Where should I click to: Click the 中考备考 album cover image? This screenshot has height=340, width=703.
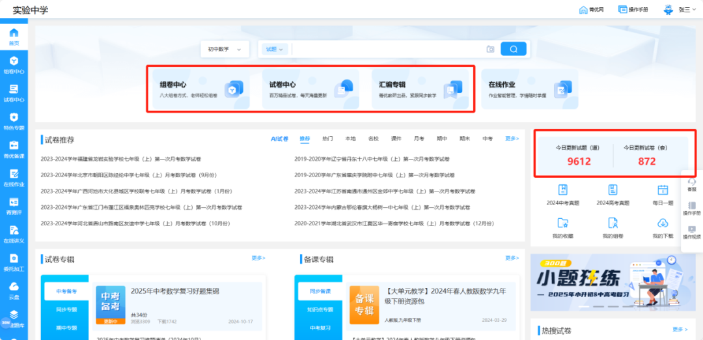tap(111, 305)
